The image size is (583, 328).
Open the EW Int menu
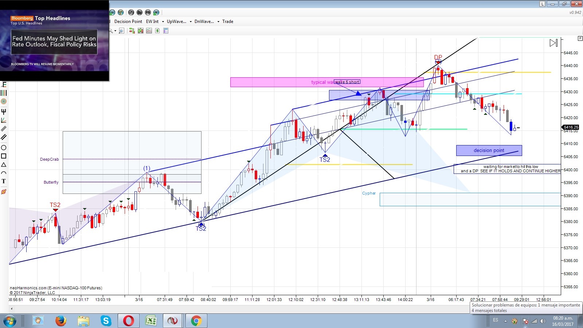[x=152, y=22]
